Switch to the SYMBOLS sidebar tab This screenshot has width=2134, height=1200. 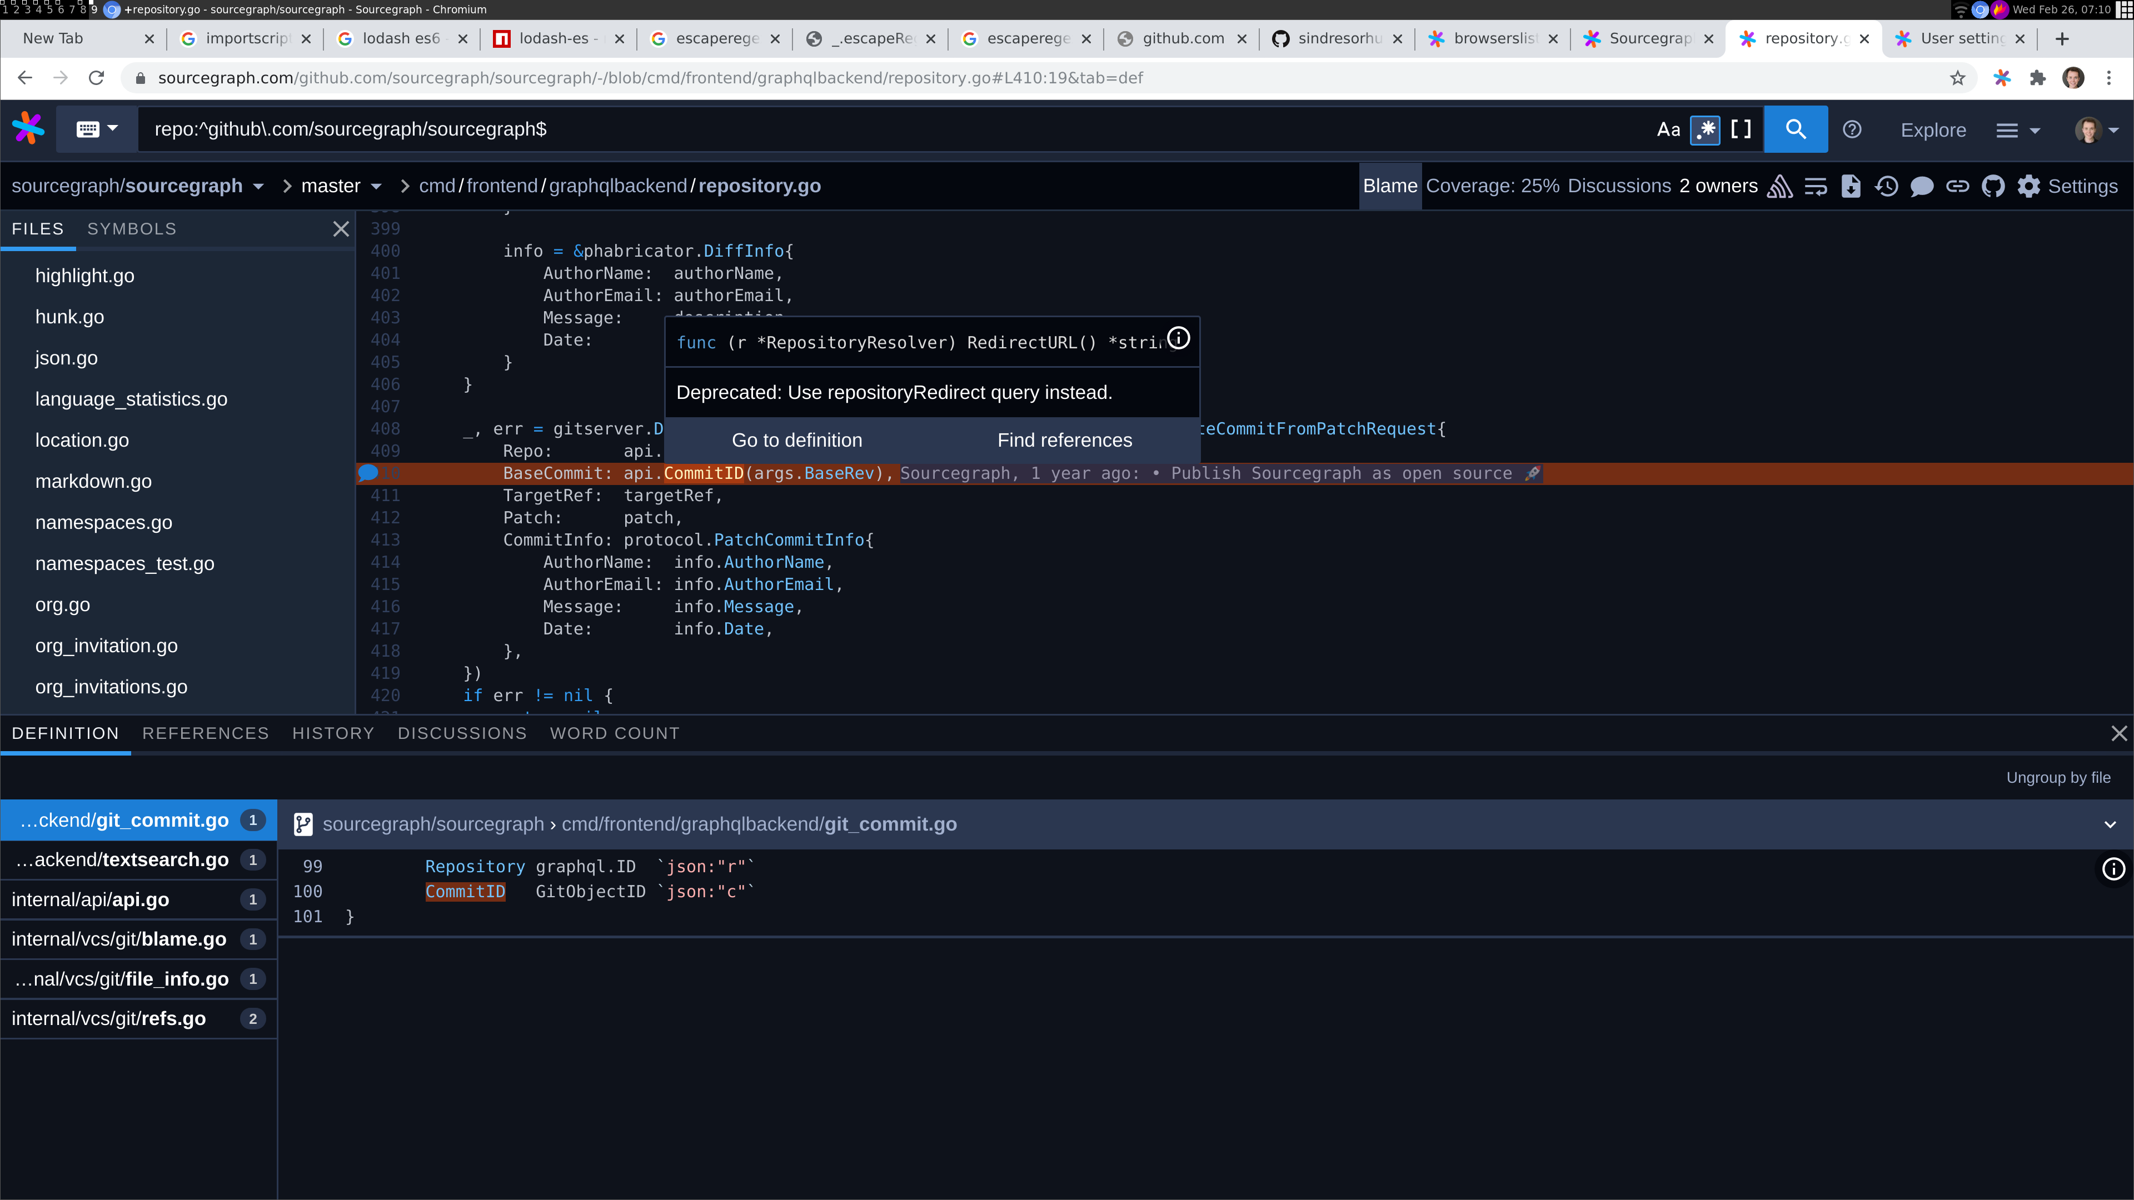coord(132,228)
